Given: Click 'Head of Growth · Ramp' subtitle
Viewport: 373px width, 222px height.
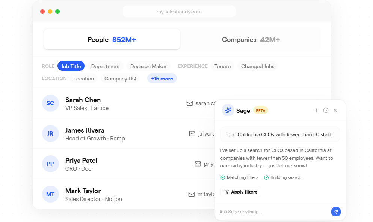Looking at the screenshot, I should tap(95, 139).
